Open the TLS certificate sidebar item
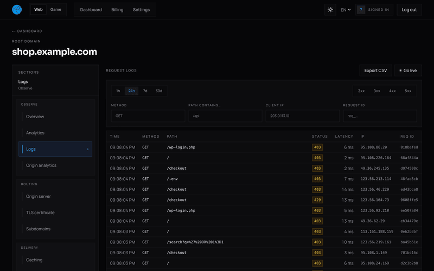The height and width of the screenshot is (271, 434). [55, 212]
